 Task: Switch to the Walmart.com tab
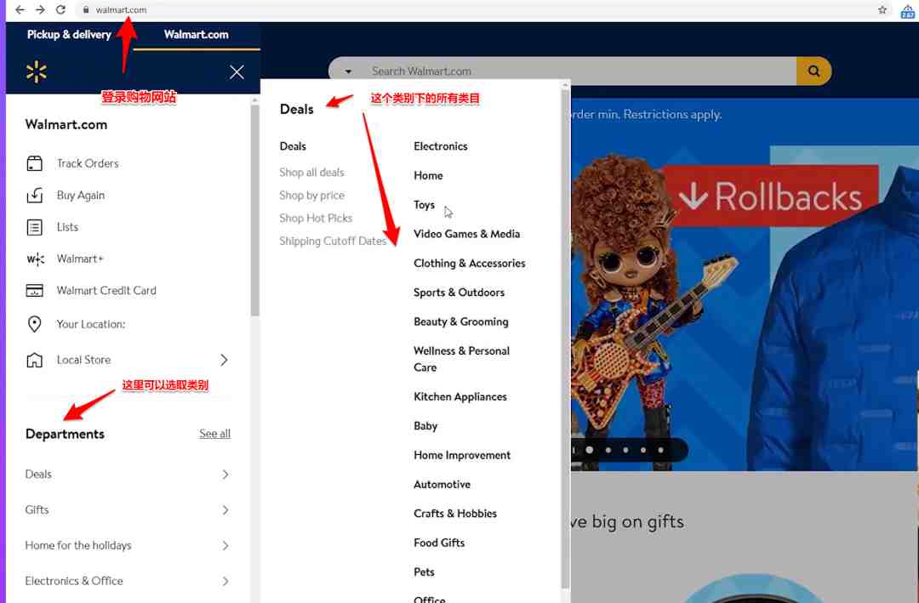(197, 35)
